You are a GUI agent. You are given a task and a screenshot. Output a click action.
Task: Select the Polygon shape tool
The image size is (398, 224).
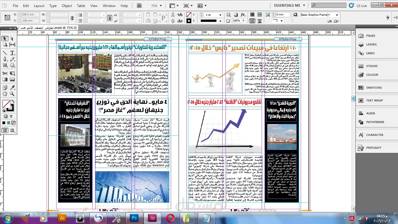[12, 65]
